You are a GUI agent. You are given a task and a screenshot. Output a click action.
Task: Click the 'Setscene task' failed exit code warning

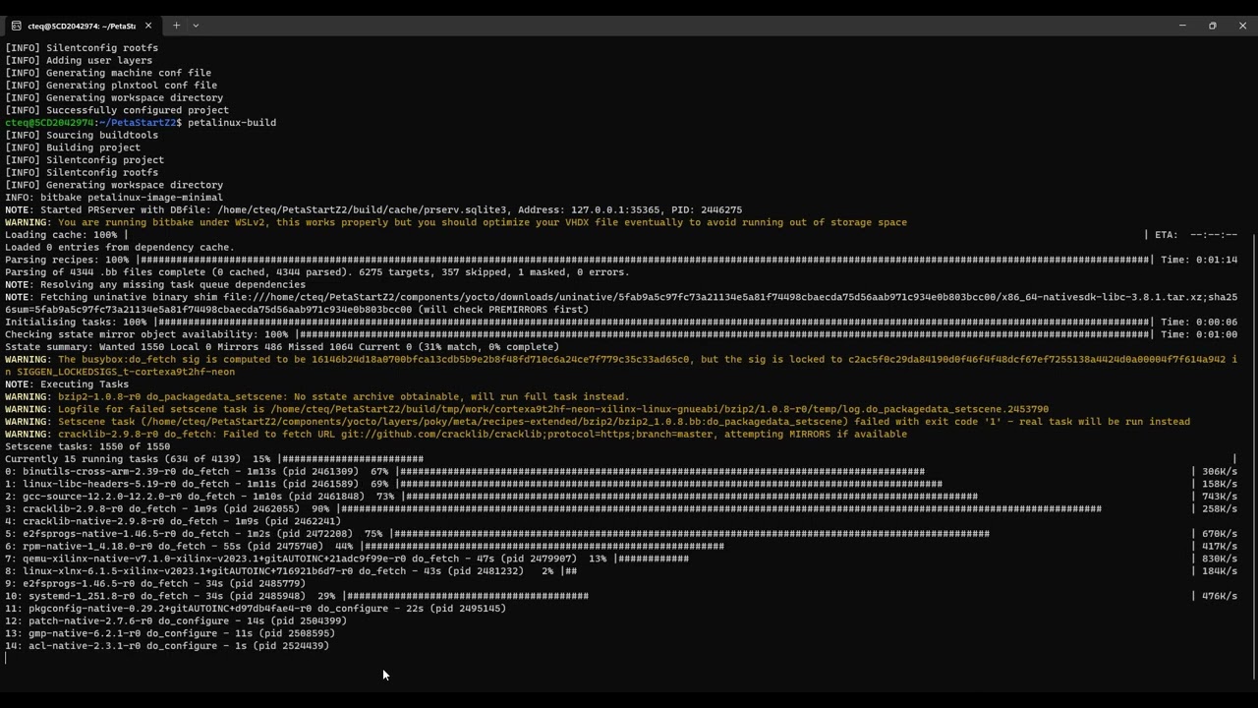tap(598, 422)
